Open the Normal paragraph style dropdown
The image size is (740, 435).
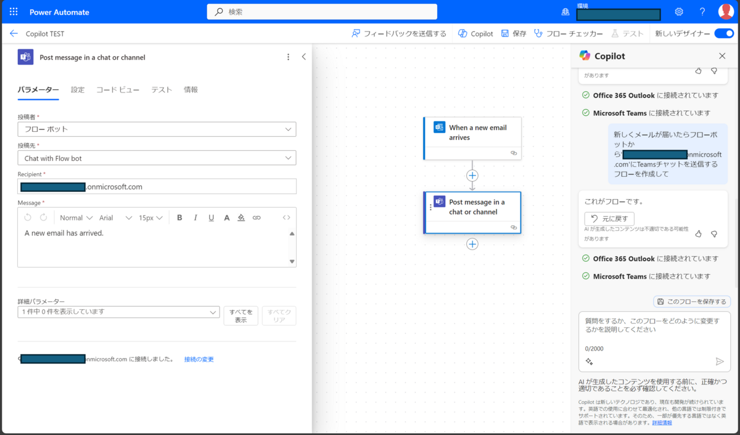tap(76, 218)
